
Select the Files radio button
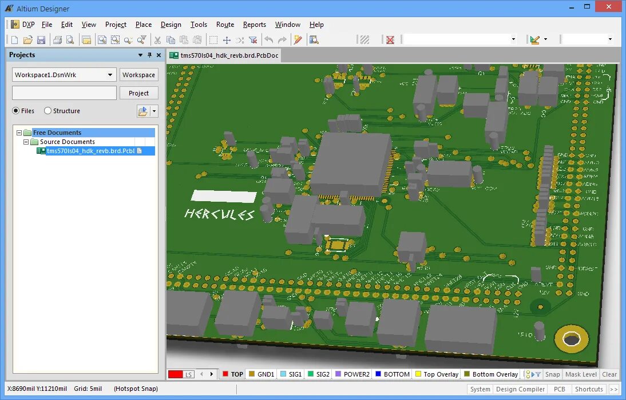click(15, 111)
